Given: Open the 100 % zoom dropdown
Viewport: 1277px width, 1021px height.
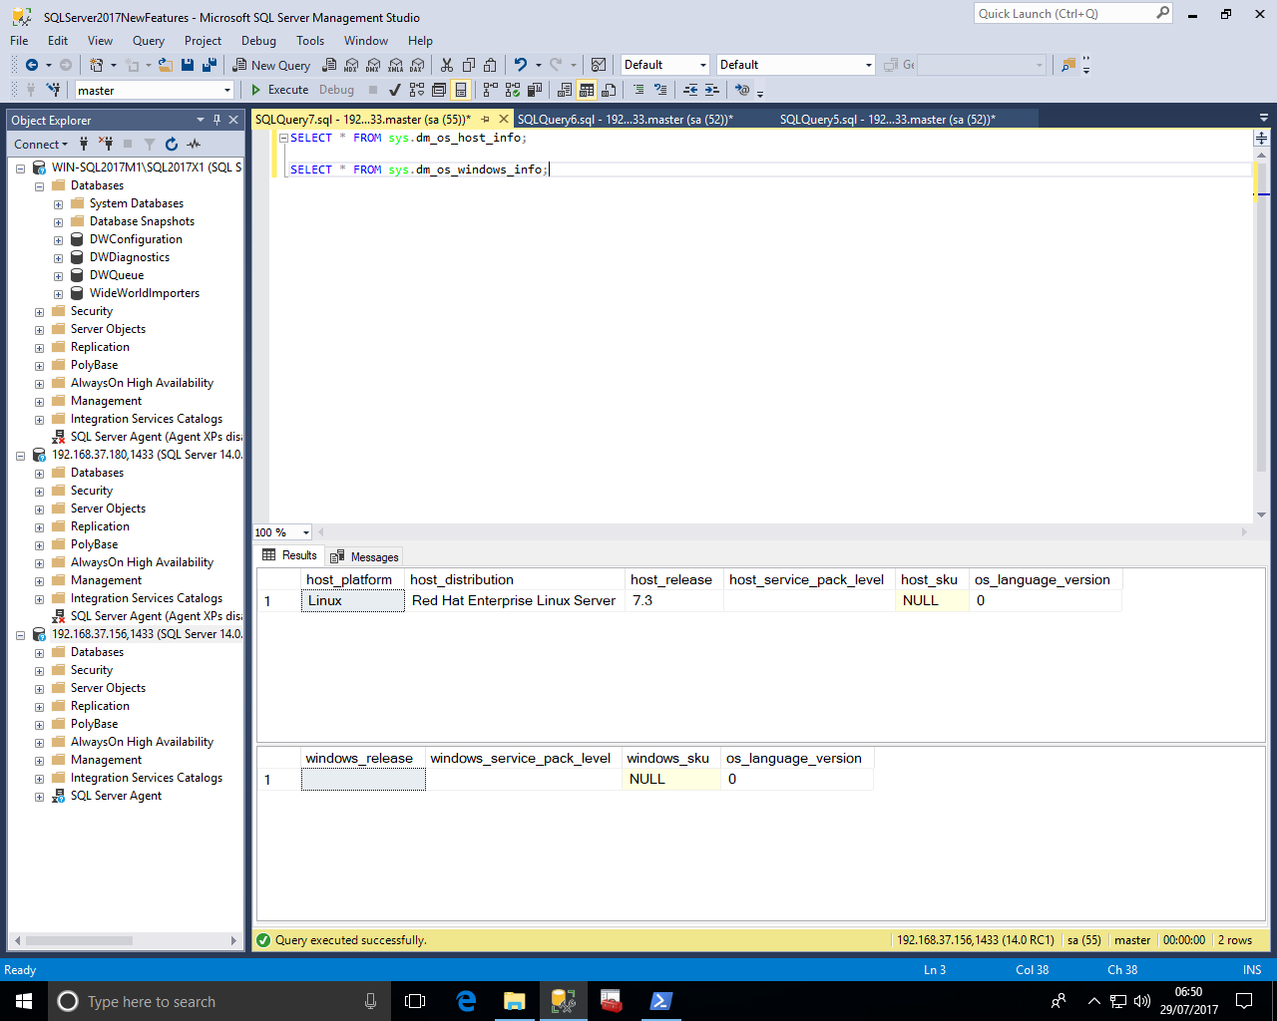Looking at the screenshot, I should pos(305,532).
